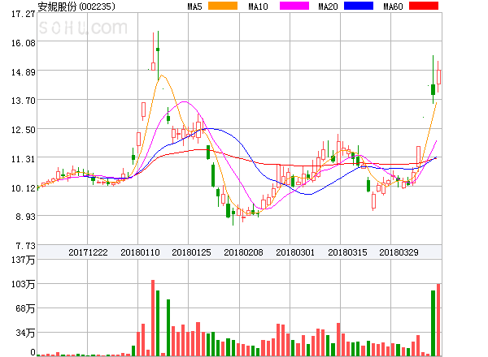Click the 11.31 price axis label

coord(24,159)
